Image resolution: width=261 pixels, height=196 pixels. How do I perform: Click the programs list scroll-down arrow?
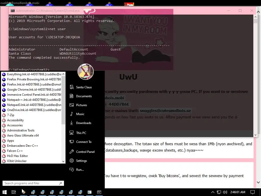tap(63, 161)
